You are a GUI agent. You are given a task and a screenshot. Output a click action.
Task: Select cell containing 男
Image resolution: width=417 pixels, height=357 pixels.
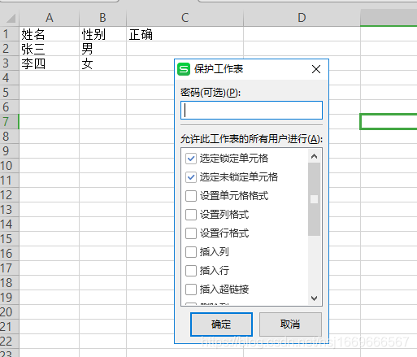tap(102, 49)
